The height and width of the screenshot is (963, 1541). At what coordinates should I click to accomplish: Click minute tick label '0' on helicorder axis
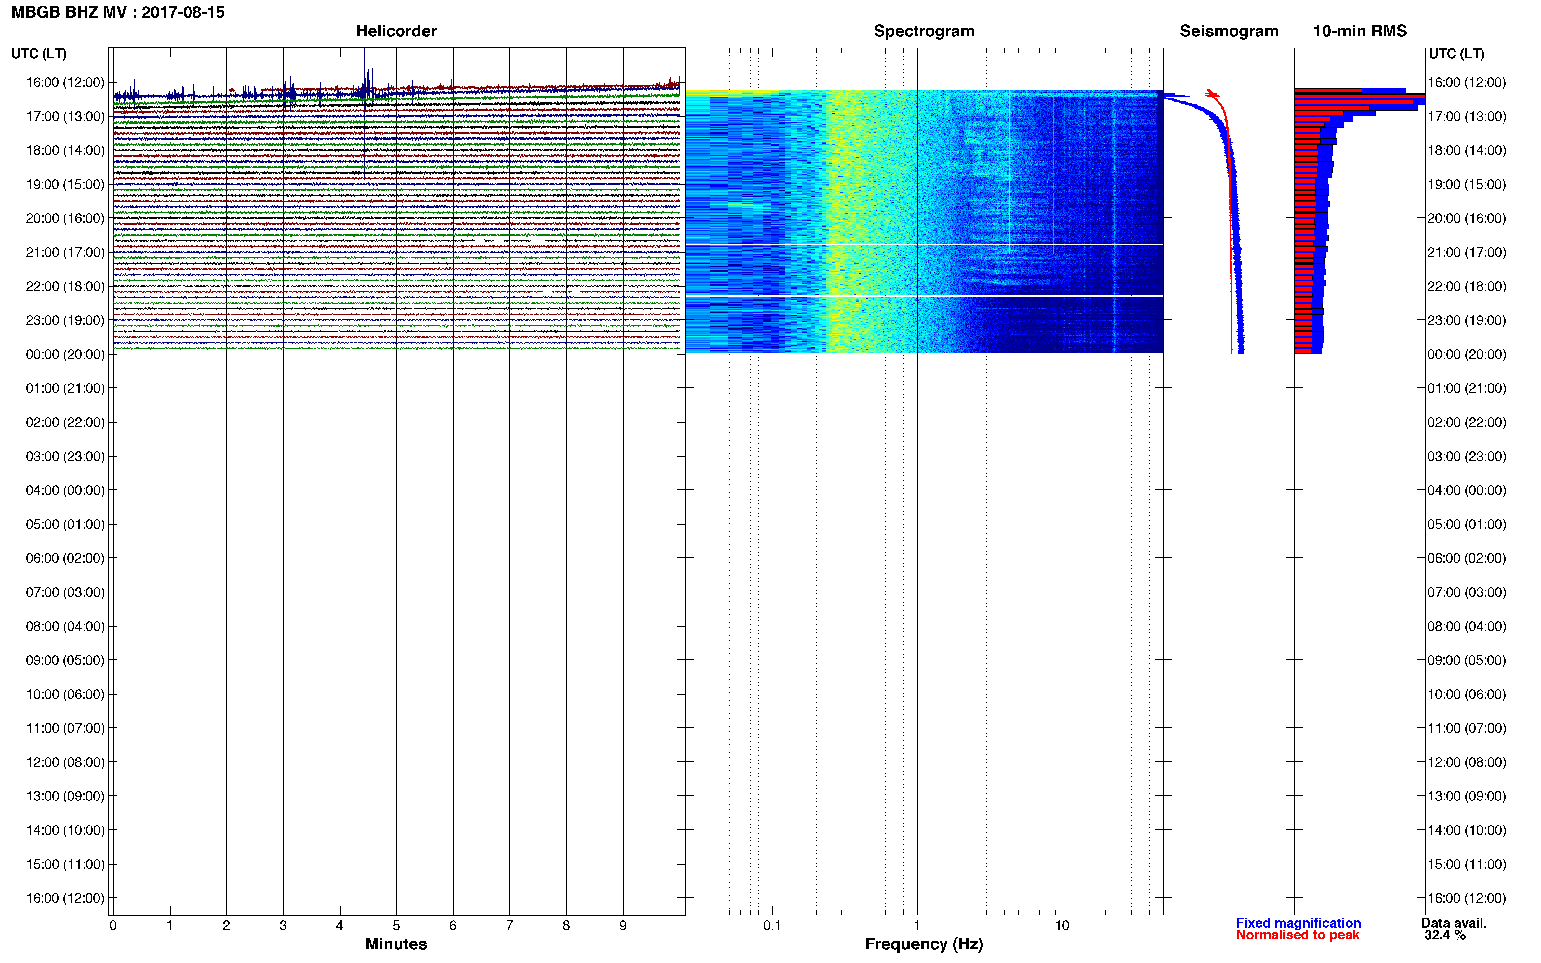(113, 925)
